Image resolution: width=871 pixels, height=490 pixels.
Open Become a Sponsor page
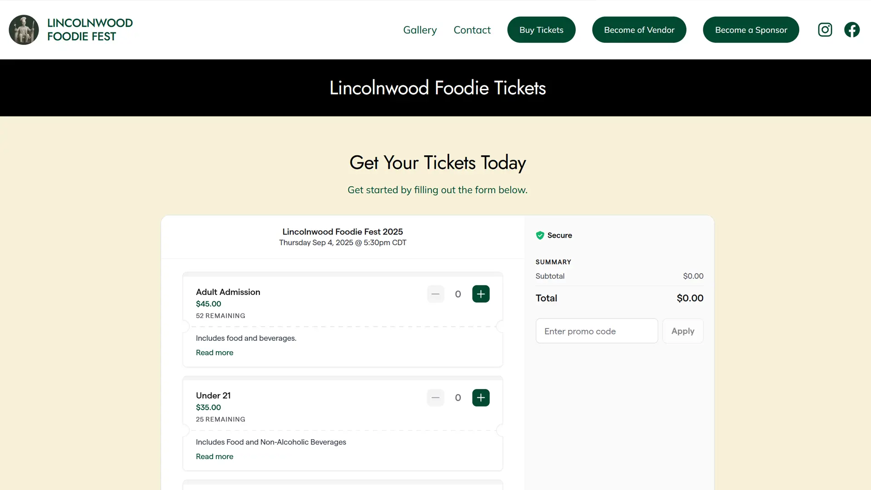pos(751,30)
